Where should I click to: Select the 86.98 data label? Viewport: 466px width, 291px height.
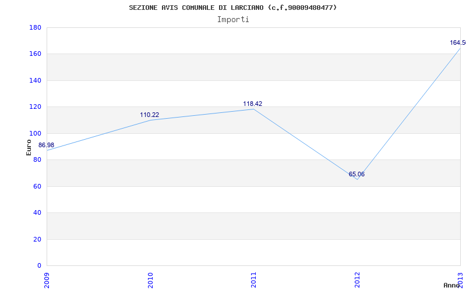click(x=47, y=145)
